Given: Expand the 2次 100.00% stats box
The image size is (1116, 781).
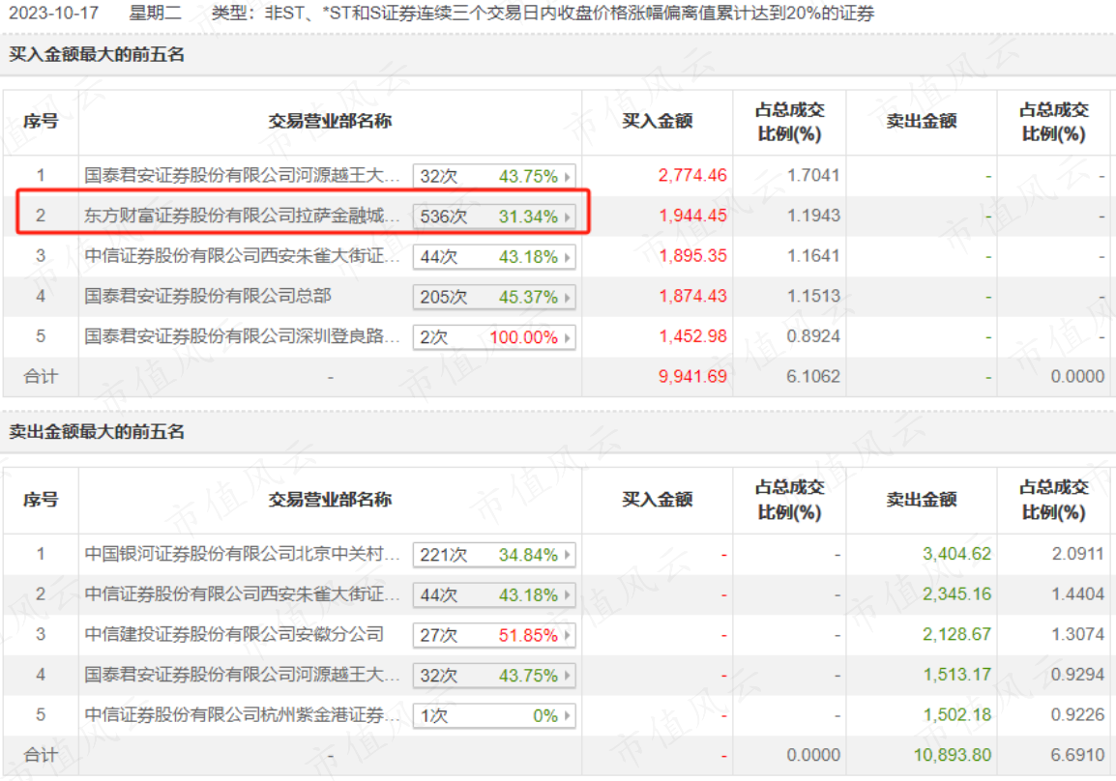Looking at the screenshot, I should coord(494,337).
